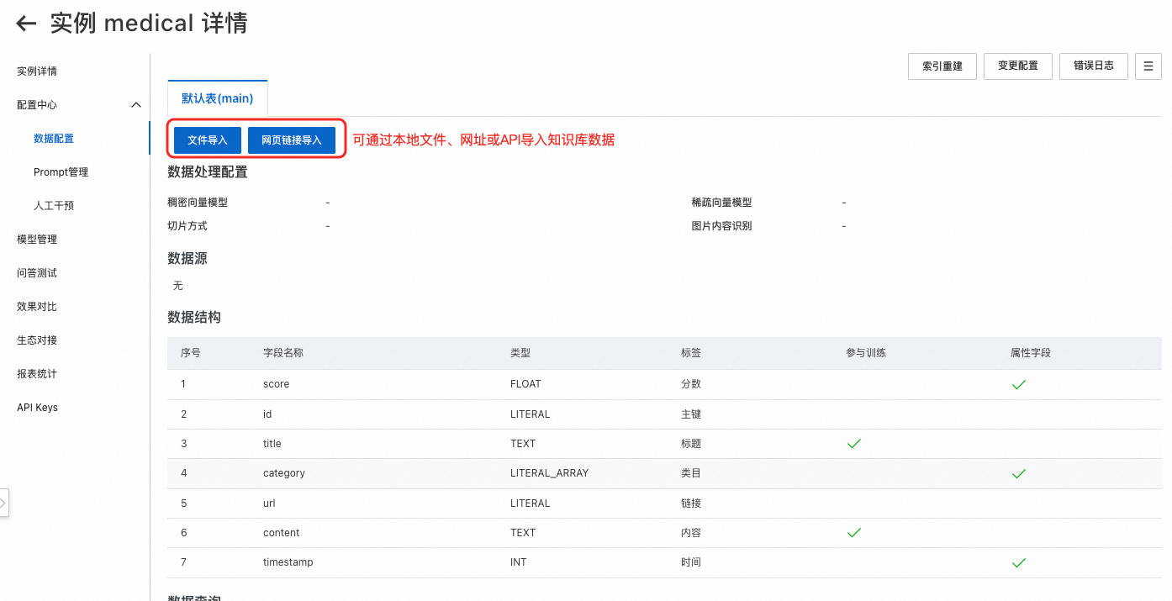The image size is (1172, 601).
Task: Click the content row's 参与训练 checkmark
Action: point(854,533)
